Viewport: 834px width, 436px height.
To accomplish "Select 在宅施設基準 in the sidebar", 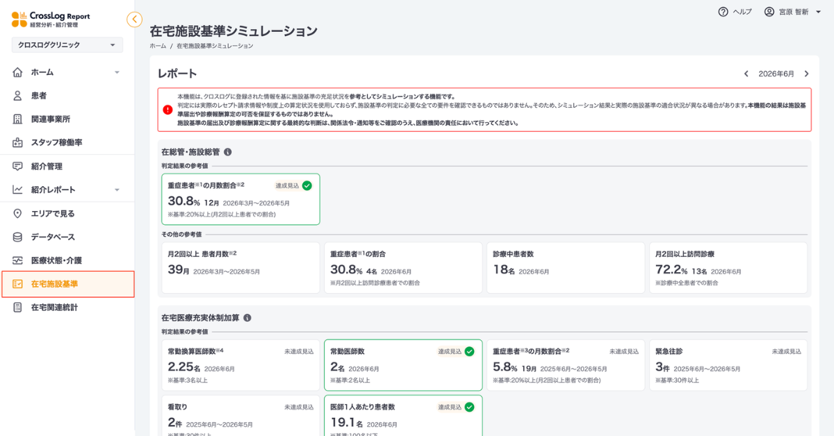I will 67,284.
